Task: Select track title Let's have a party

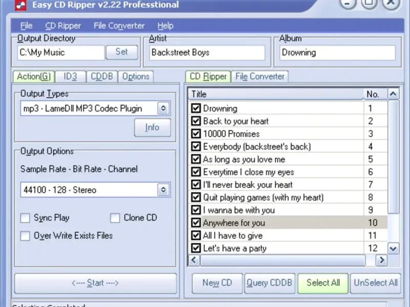Action: click(235, 248)
